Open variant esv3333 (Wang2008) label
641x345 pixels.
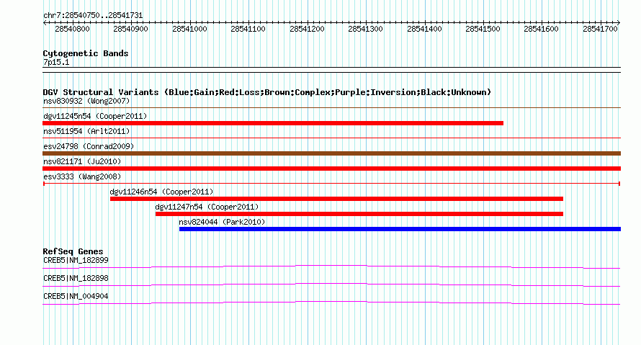(82, 176)
